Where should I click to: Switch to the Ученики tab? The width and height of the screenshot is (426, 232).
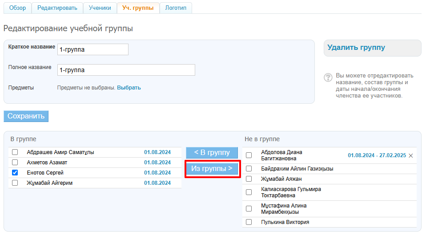click(100, 8)
